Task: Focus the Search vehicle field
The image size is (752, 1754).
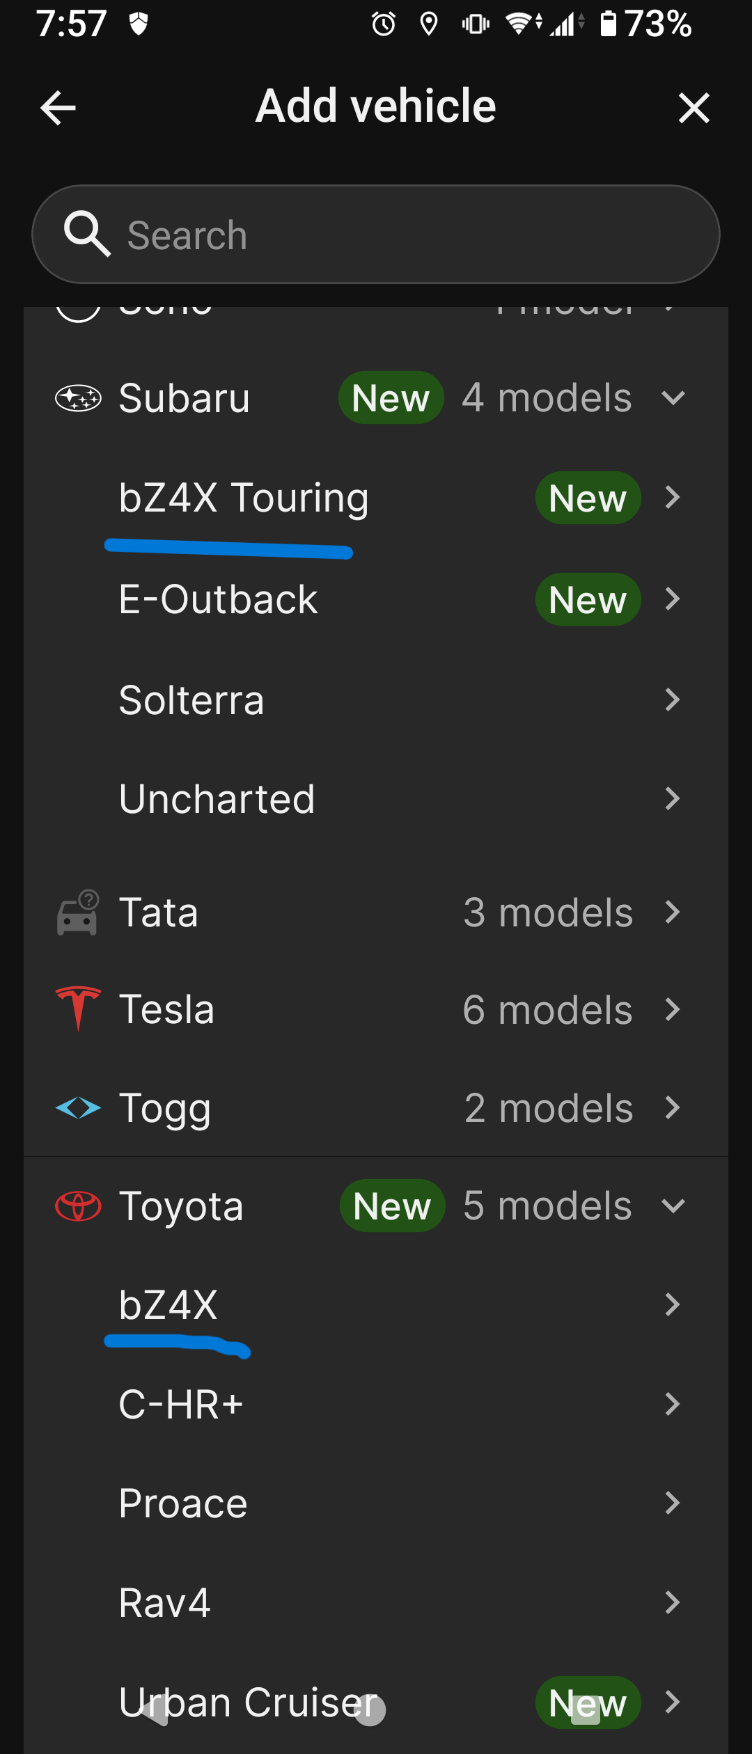Action: tap(376, 234)
